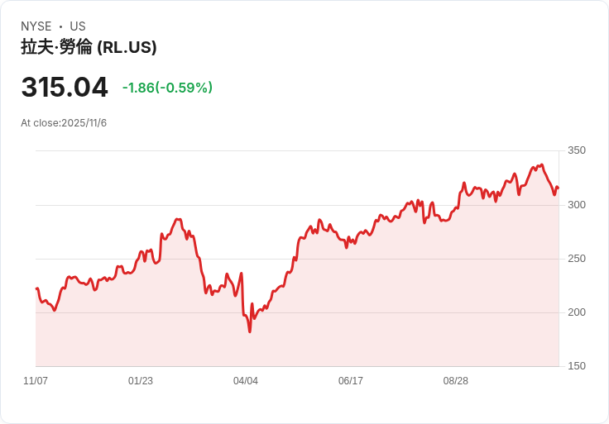The height and width of the screenshot is (424, 609).
Task: Click the green -1.86(-0.59%) change value
Action: point(167,88)
